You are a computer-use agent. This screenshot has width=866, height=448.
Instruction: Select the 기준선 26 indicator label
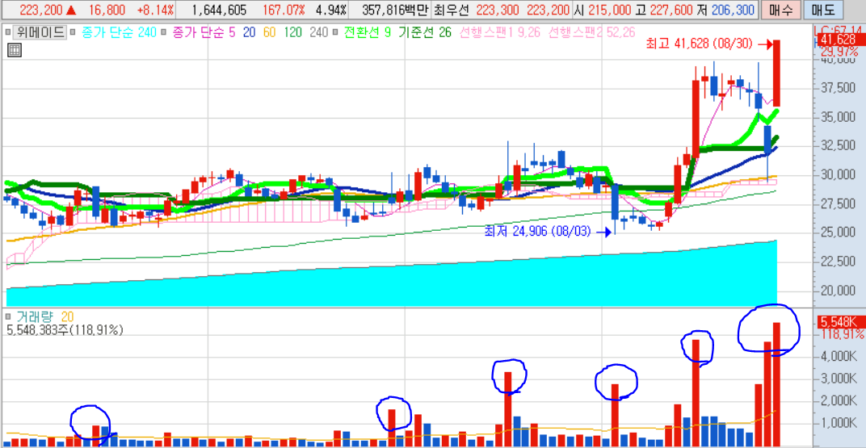425,33
